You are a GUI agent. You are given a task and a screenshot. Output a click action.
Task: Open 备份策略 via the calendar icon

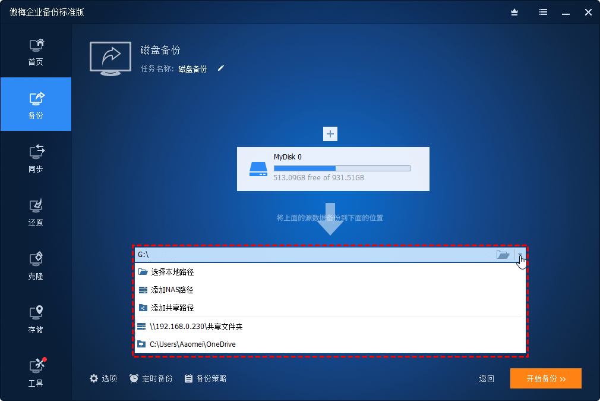(188, 378)
